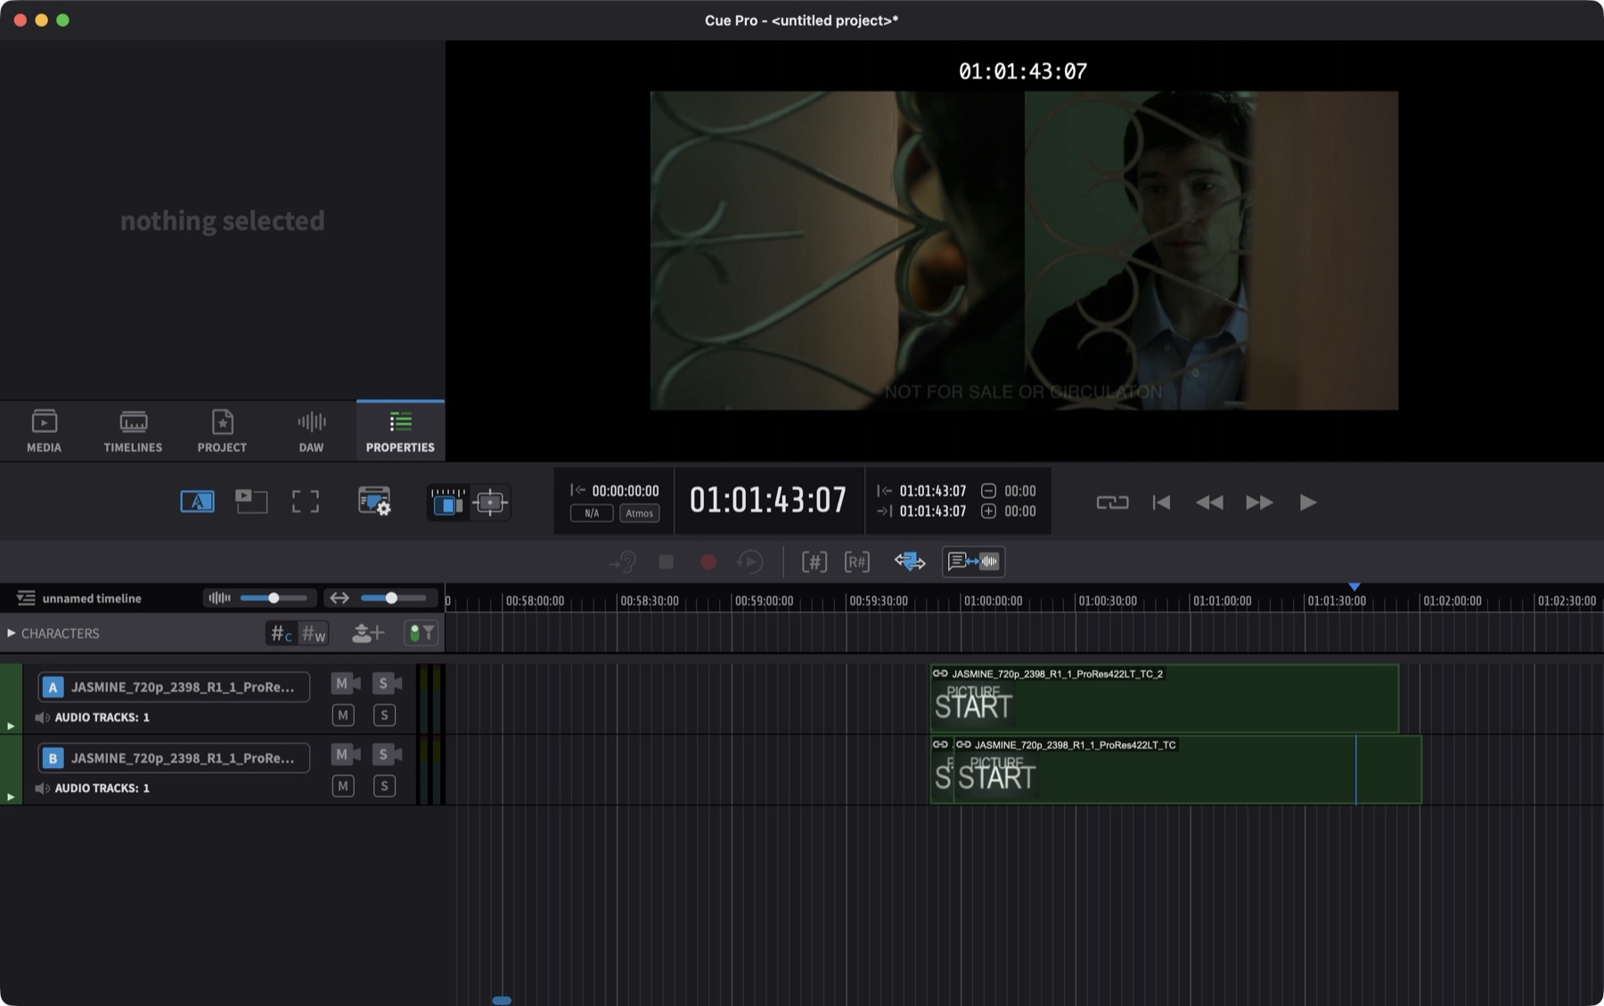Screen dimensions: 1604x1006
Task: Click track B speaker icon
Action: point(42,789)
